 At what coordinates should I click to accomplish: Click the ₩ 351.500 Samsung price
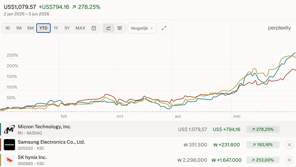coord(195,145)
